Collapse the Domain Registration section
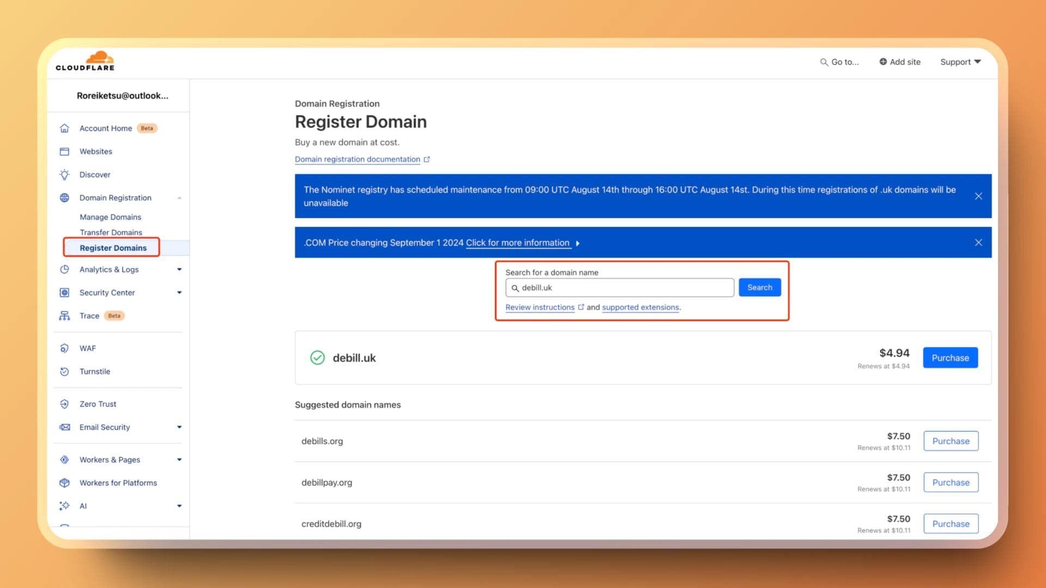This screenshot has height=588, width=1046. pos(179,198)
